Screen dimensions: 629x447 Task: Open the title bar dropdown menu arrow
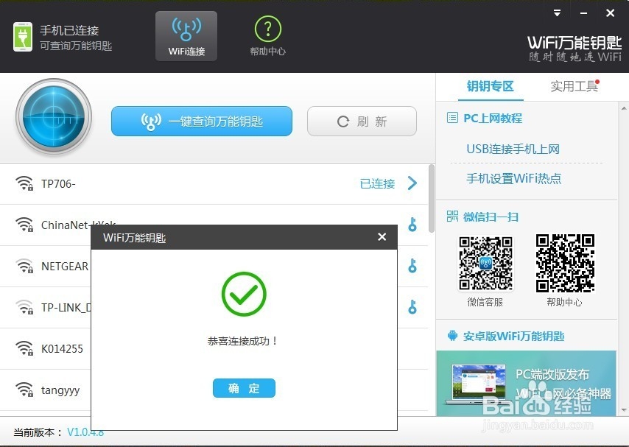click(557, 13)
